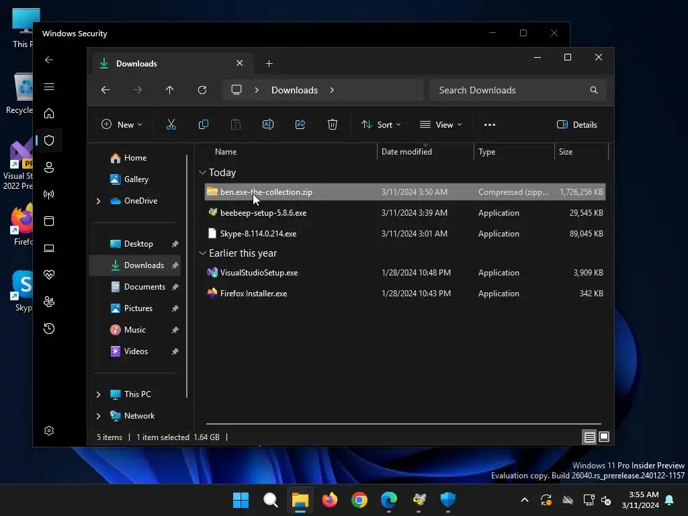Open the Sort dropdown menu
This screenshot has height=516, width=688.
pyautogui.click(x=380, y=124)
